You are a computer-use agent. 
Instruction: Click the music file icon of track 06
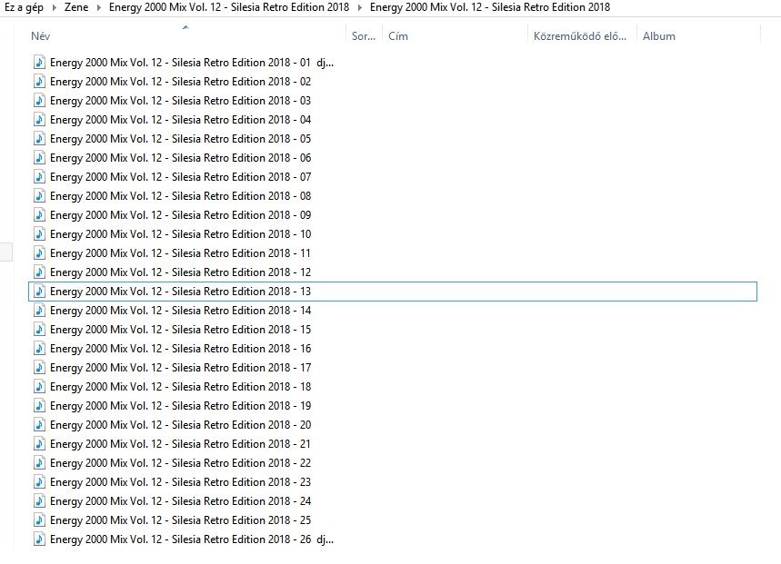[39, 158]
